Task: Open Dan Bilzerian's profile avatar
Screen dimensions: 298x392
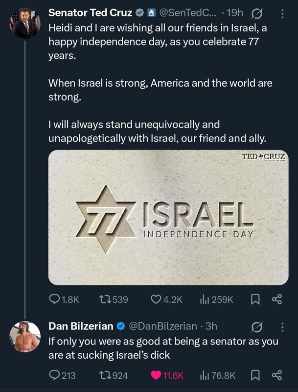Action: [x=25, y=337]
